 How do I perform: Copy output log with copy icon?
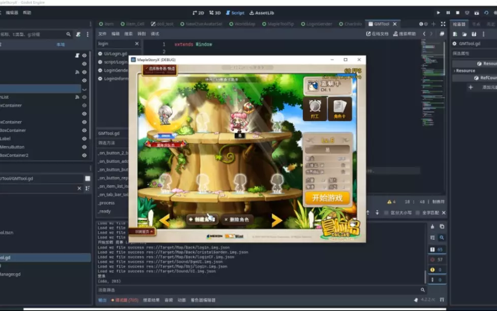point(442,227)
